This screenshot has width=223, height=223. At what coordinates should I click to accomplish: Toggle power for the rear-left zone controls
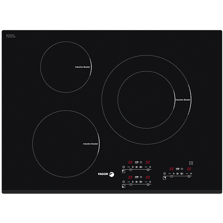coord(123,167)
